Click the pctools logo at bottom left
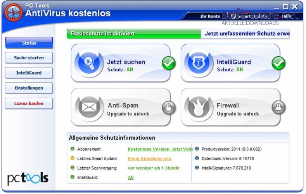Viewport: 306px width, 194px height. tap(28, 178)
